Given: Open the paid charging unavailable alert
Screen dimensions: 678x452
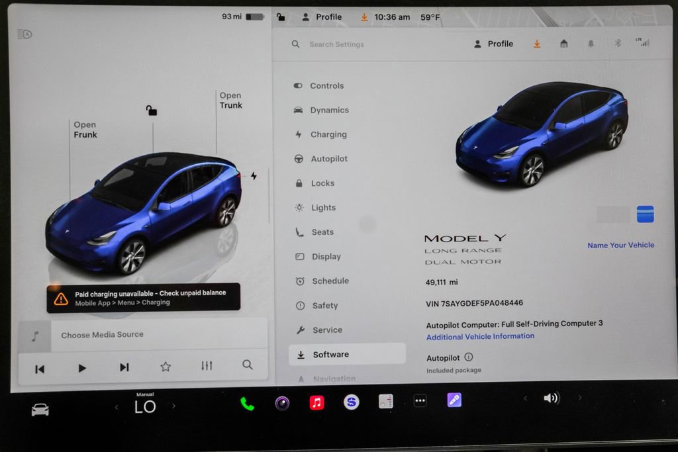Looking at the screenshot, I should [x=143, y=298].
